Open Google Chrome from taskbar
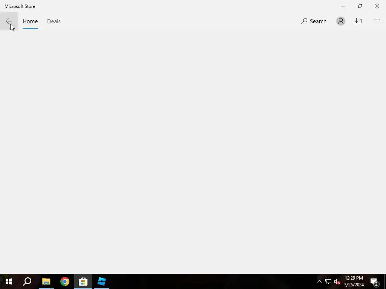This screenshot has width=386, height=289. [x=65, y=281]
